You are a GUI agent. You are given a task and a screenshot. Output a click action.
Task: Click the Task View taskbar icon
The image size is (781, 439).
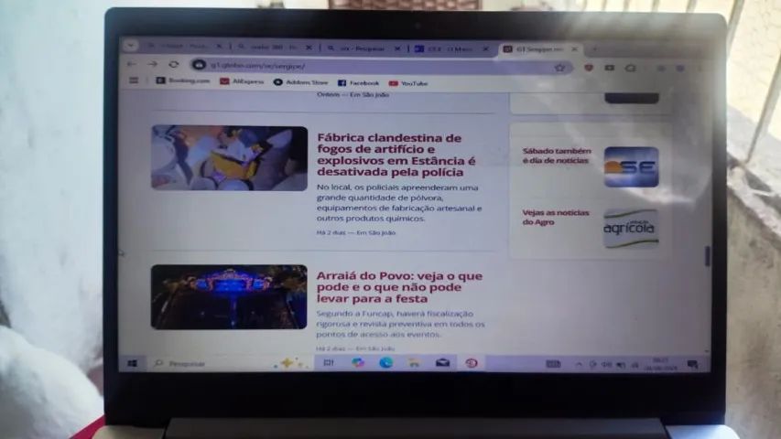click(328, 363)
